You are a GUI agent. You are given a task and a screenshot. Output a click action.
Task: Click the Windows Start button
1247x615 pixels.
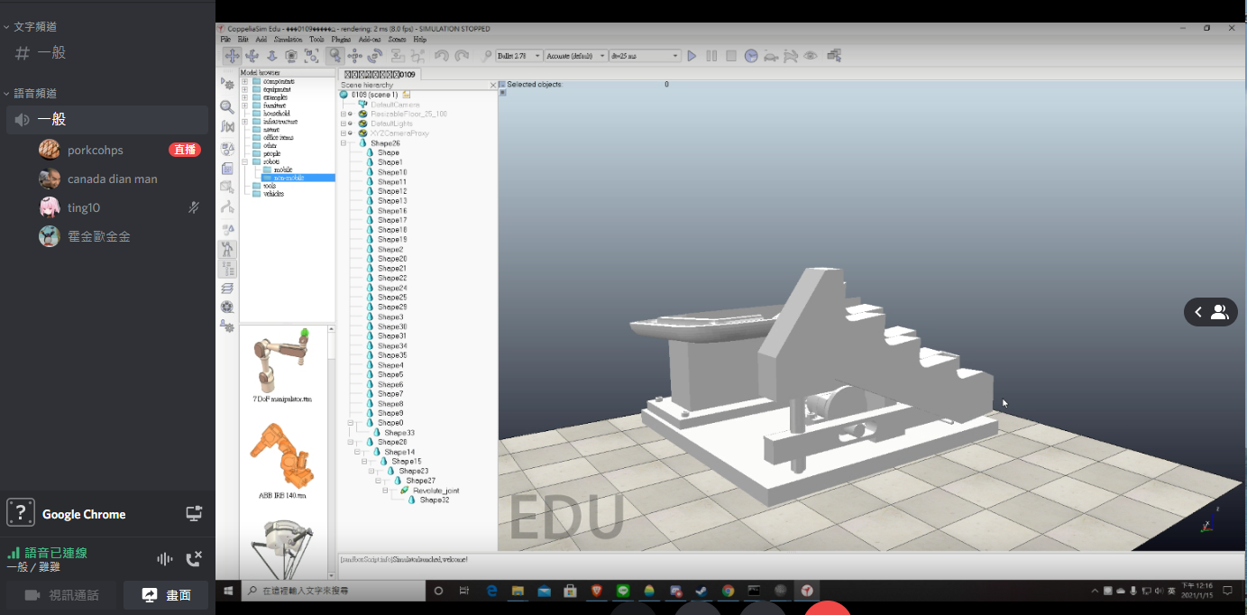point(229,591)
